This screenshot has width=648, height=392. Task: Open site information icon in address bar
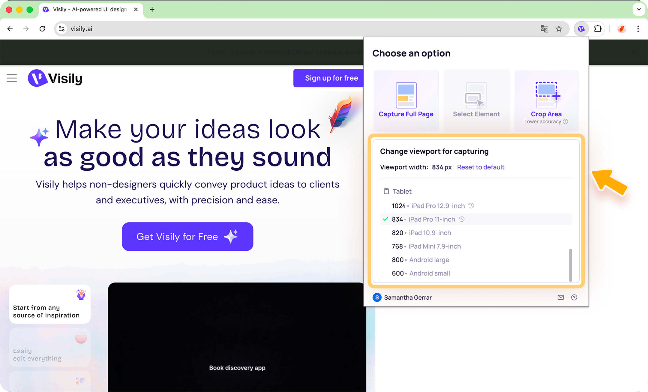click(61, 29)
